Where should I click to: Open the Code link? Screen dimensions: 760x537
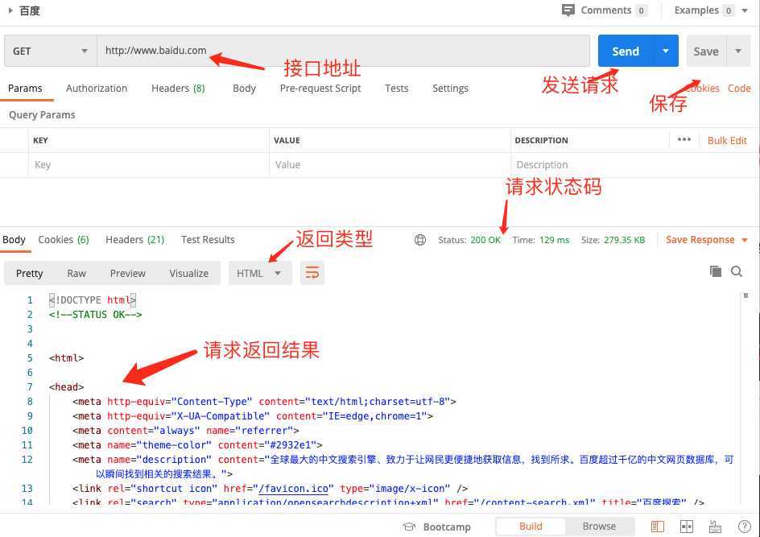point(739,89)
